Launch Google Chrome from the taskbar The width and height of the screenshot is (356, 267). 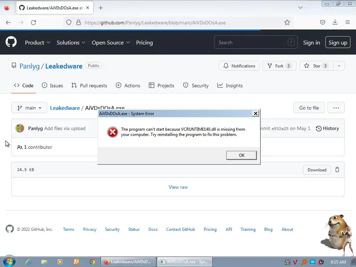(x=92, y=262)
